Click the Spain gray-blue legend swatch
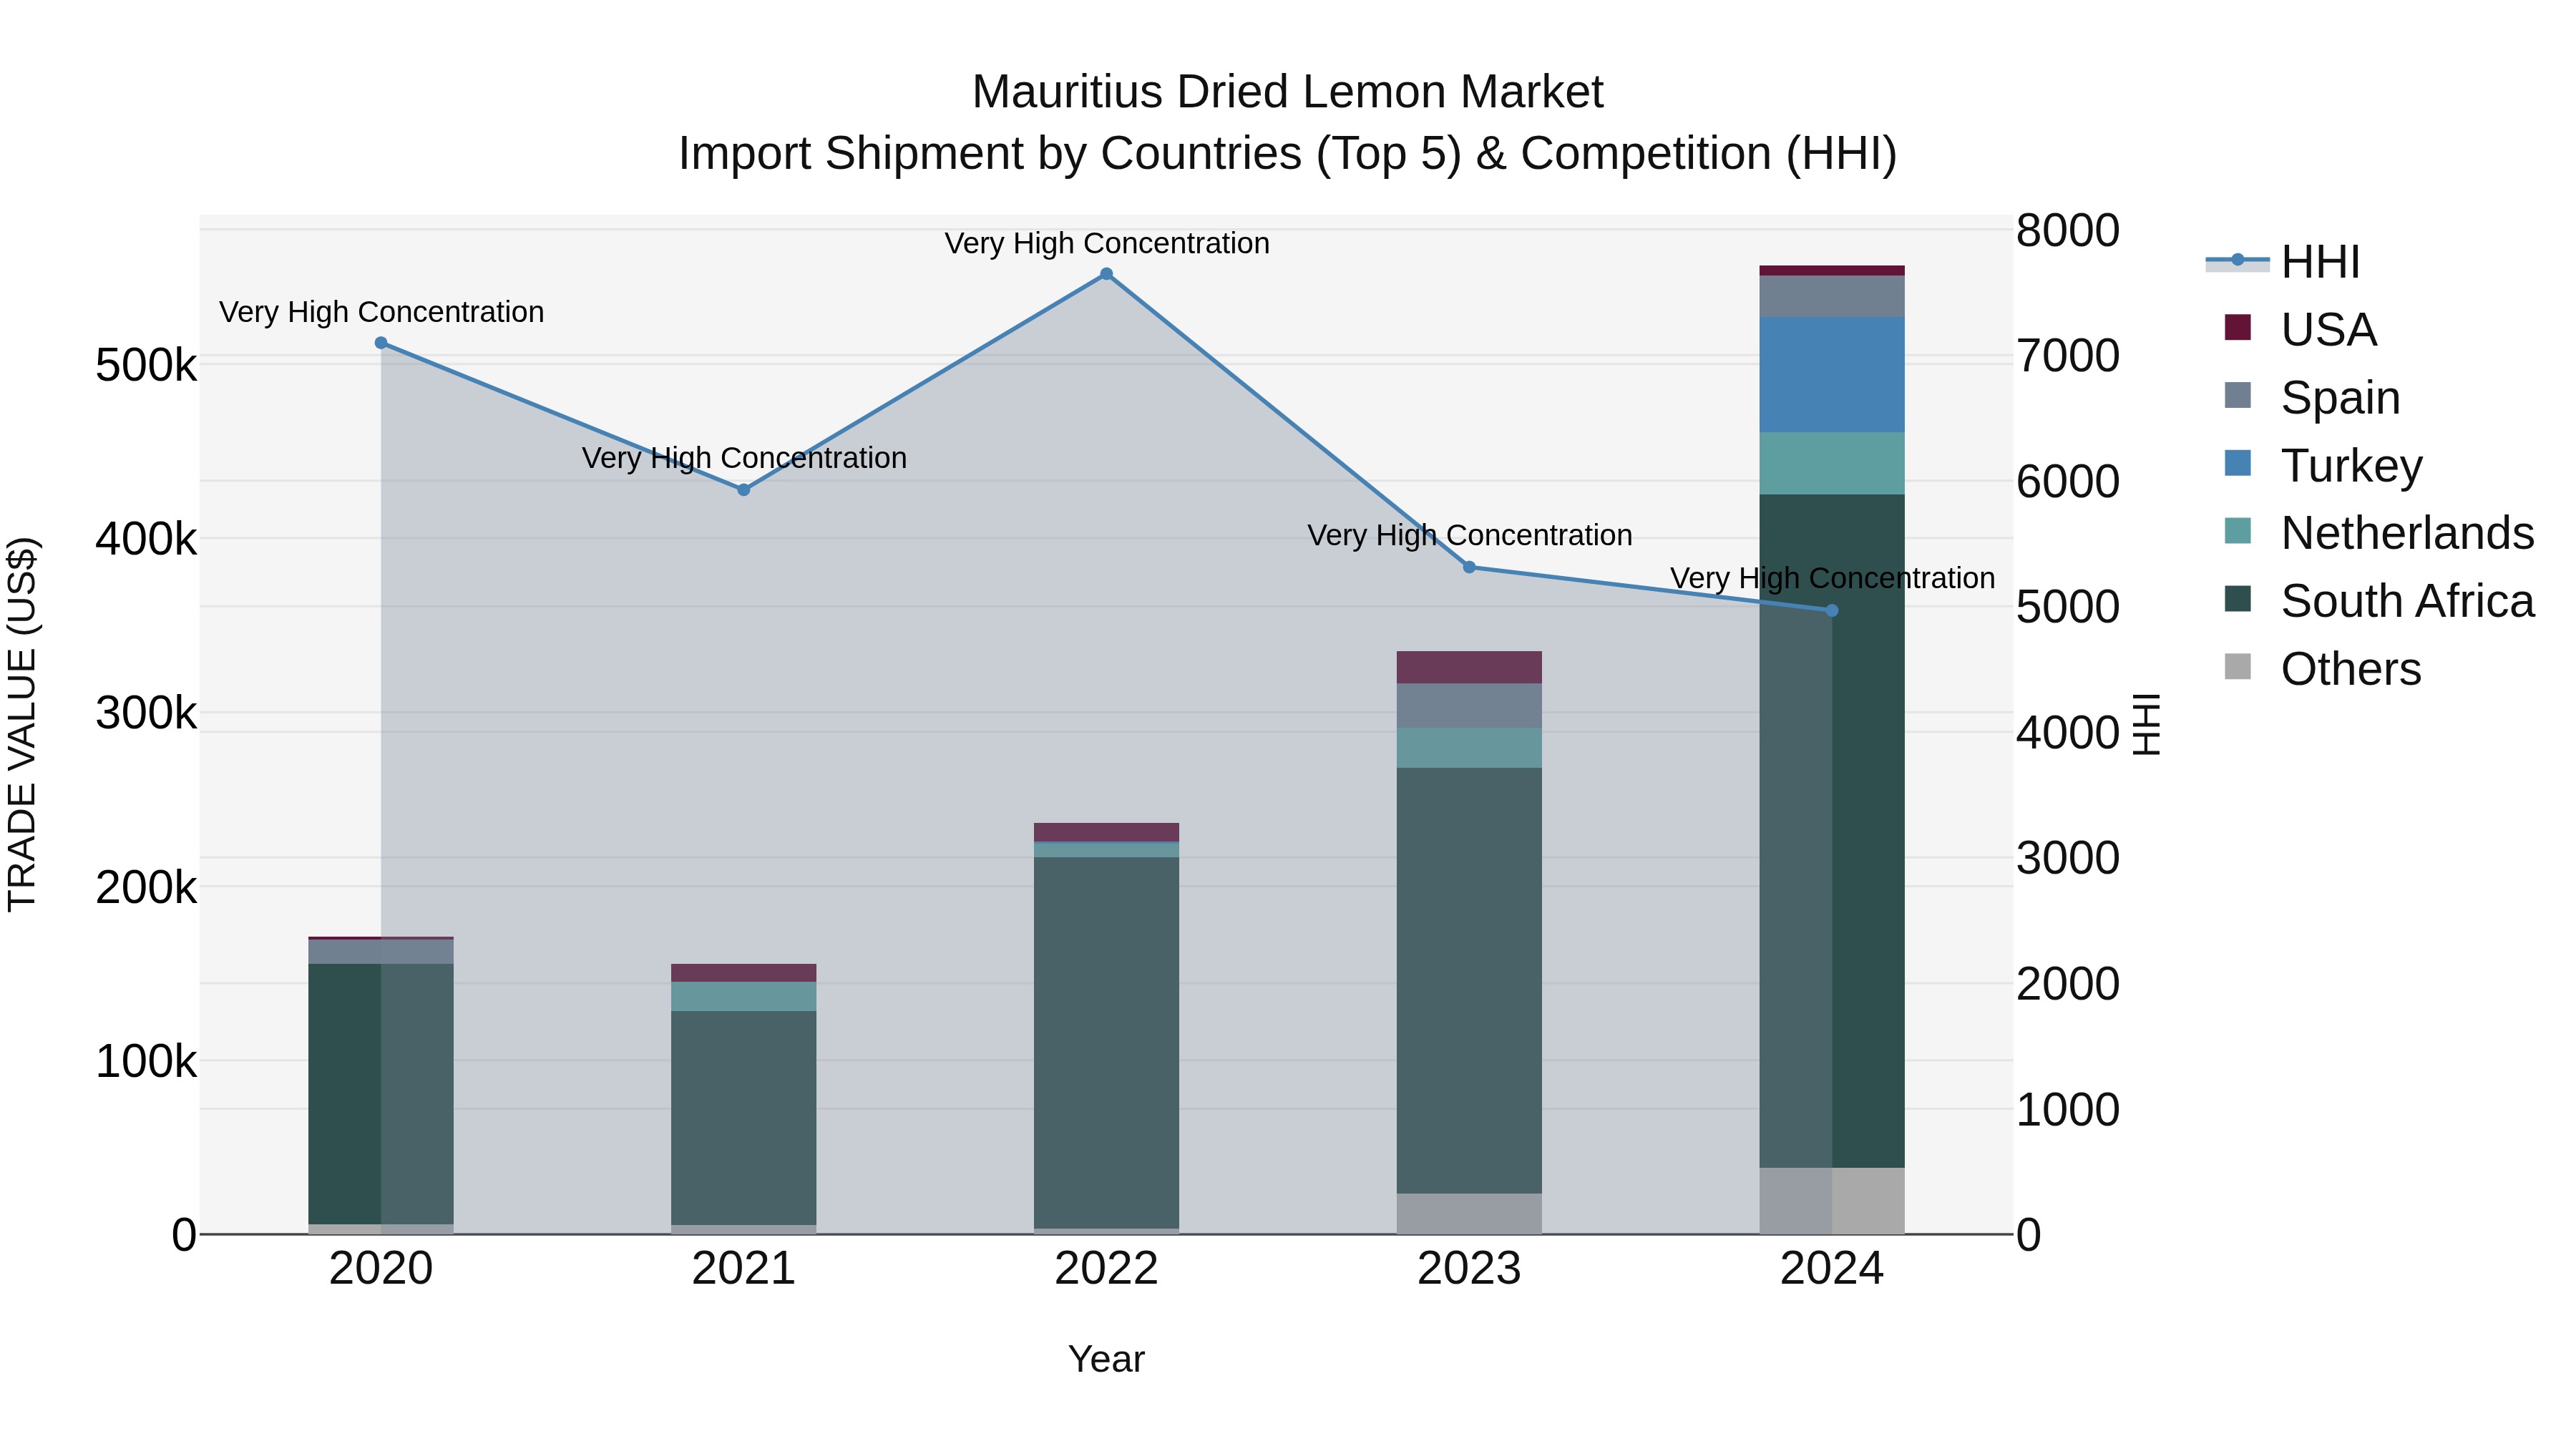The width and height of the screenshot is (2576, 1449). click(x=2238, y=395)
